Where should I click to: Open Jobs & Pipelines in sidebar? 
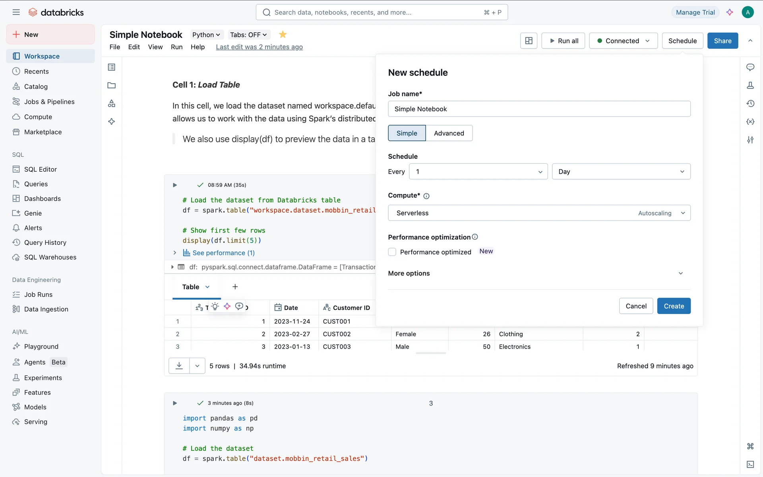(x=49, y=102)
